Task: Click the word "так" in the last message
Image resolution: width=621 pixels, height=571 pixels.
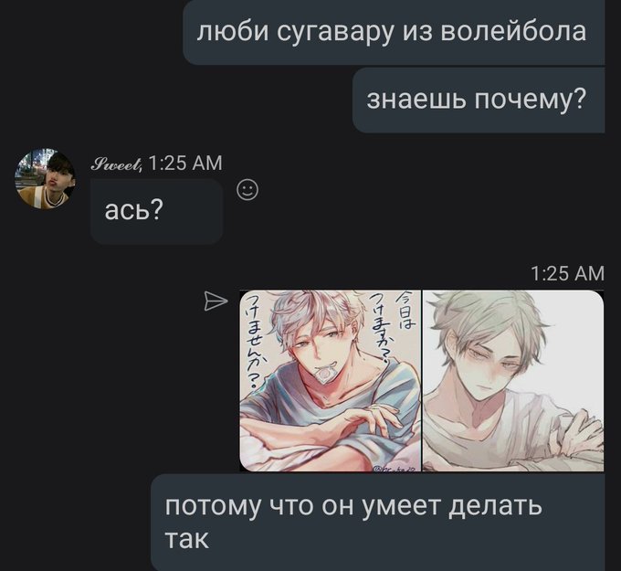Action: tap(186, 539)
